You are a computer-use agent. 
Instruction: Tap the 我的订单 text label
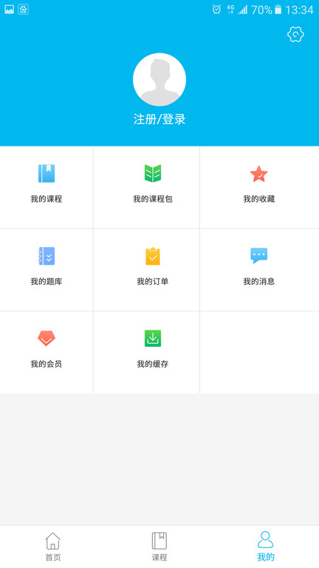pyautogui.click(x=153, y=282)
